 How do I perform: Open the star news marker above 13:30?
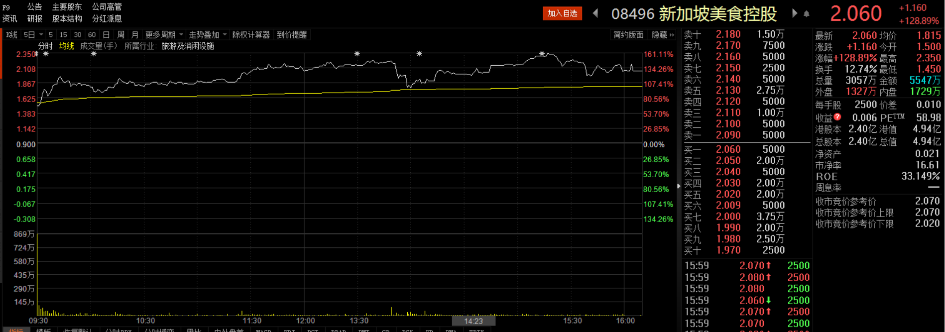[357, 53]
